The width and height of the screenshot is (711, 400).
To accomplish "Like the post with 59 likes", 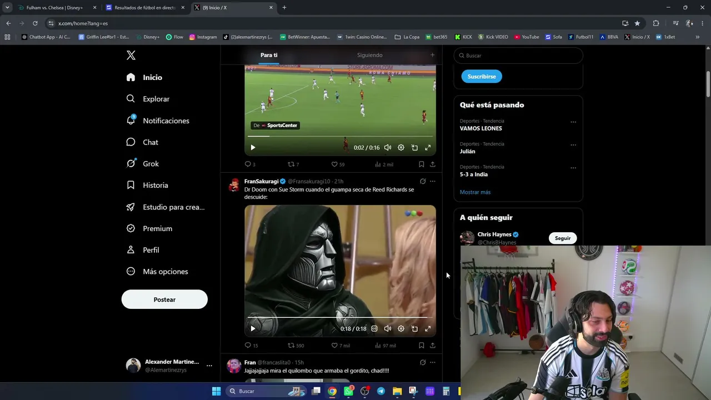I will coord(338,164).
